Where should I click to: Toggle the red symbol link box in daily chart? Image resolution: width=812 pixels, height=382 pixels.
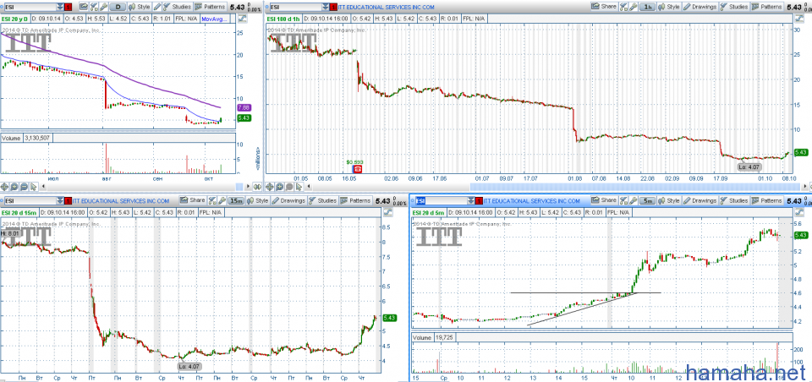click(67, 6)
